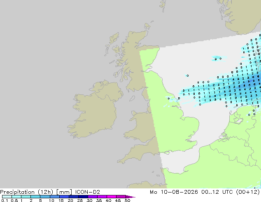This screenshot has height=202, width=261.
Task: Click the 0.1–0.5 mm lightest cyan legend swatch
Action: click(7, 197)
